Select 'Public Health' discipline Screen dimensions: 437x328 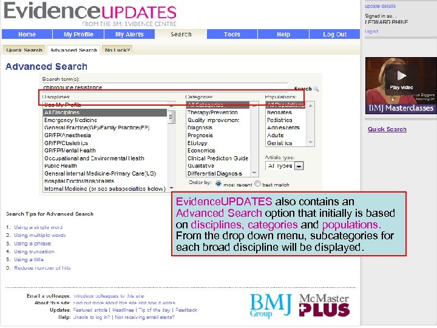coord(105,166)
